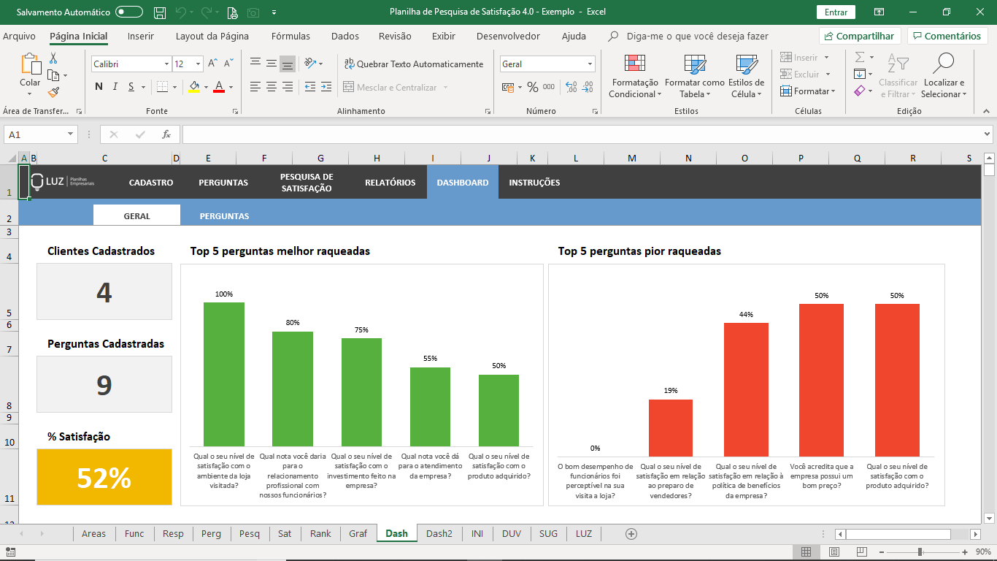This screenshot has width=997, height=561.
Task: Switch to the Layout da Página ribbon tab
Action: point(212,37)
